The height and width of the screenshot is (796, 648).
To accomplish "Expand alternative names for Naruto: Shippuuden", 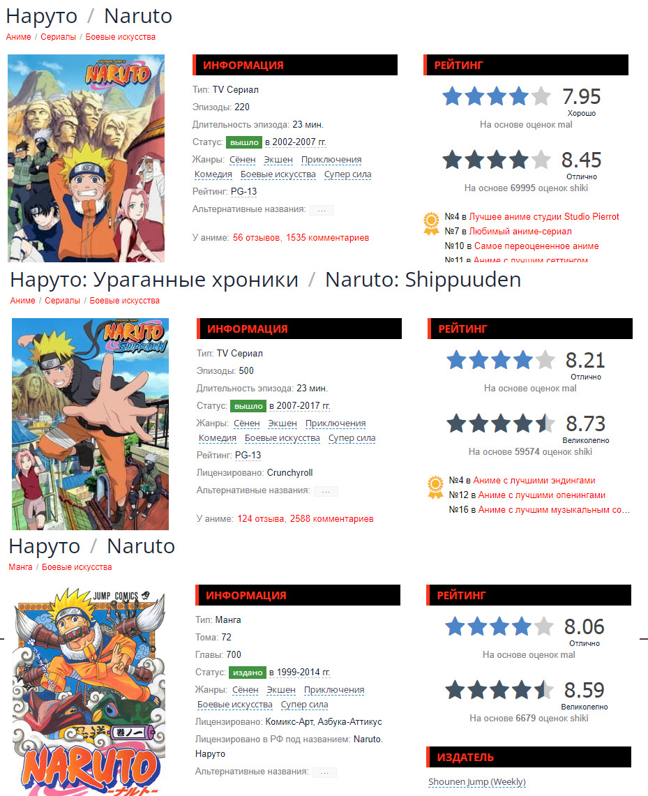I will (326, 491).
